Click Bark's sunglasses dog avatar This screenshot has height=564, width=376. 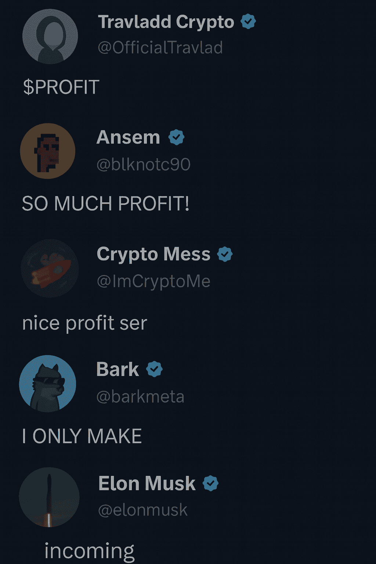point(48,383)
